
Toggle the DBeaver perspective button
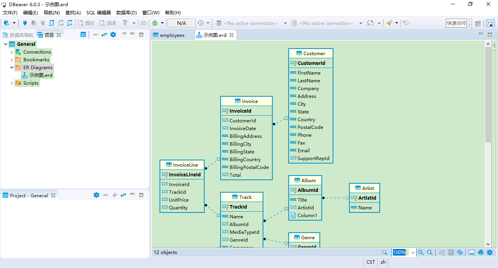[x=491, y=23]
